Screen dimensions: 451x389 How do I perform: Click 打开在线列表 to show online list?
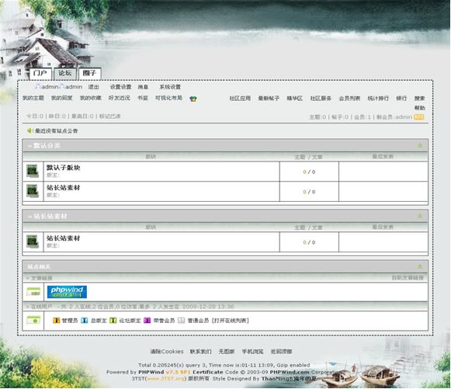tap(231, 321)
